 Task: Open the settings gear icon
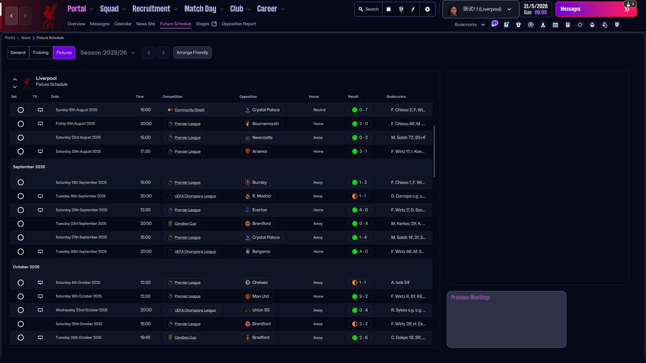427,9
